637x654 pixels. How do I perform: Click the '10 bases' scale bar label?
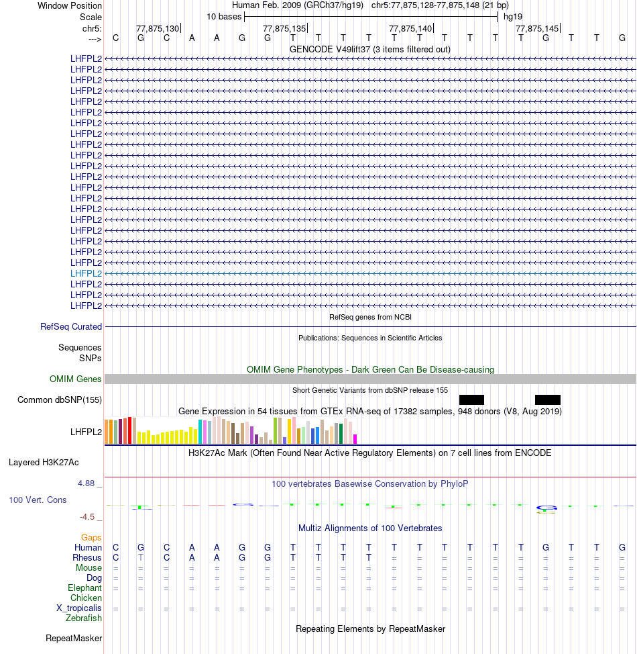click(224, 17)
